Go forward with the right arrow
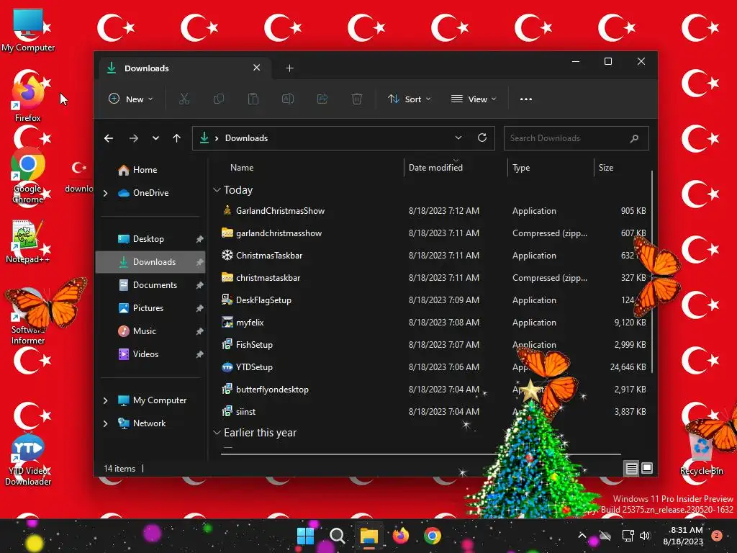This screenshot has width=737, height=553. click(x=133, y=138)
